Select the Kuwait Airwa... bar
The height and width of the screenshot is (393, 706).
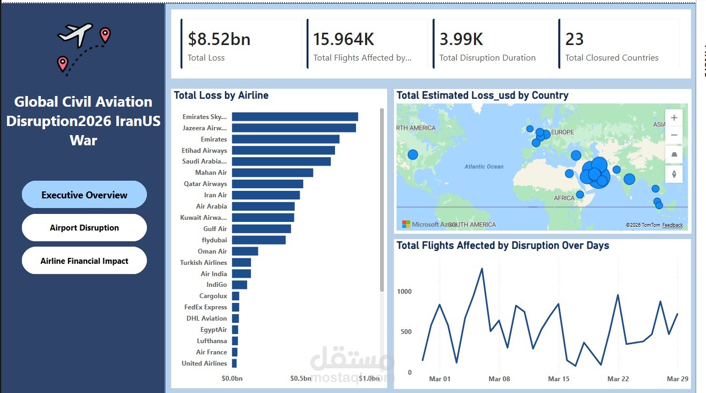pyautogui.click(x=263, y=218)
